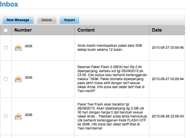Open envelope icon of first 3636 message
The image size is (190, 138).
pyautogui.click(x=18, y=47)
